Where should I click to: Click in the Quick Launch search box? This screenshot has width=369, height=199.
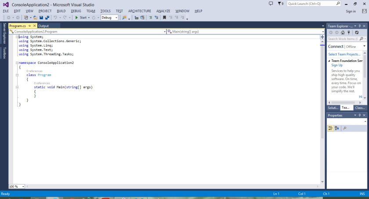click(x=314, y=4)
